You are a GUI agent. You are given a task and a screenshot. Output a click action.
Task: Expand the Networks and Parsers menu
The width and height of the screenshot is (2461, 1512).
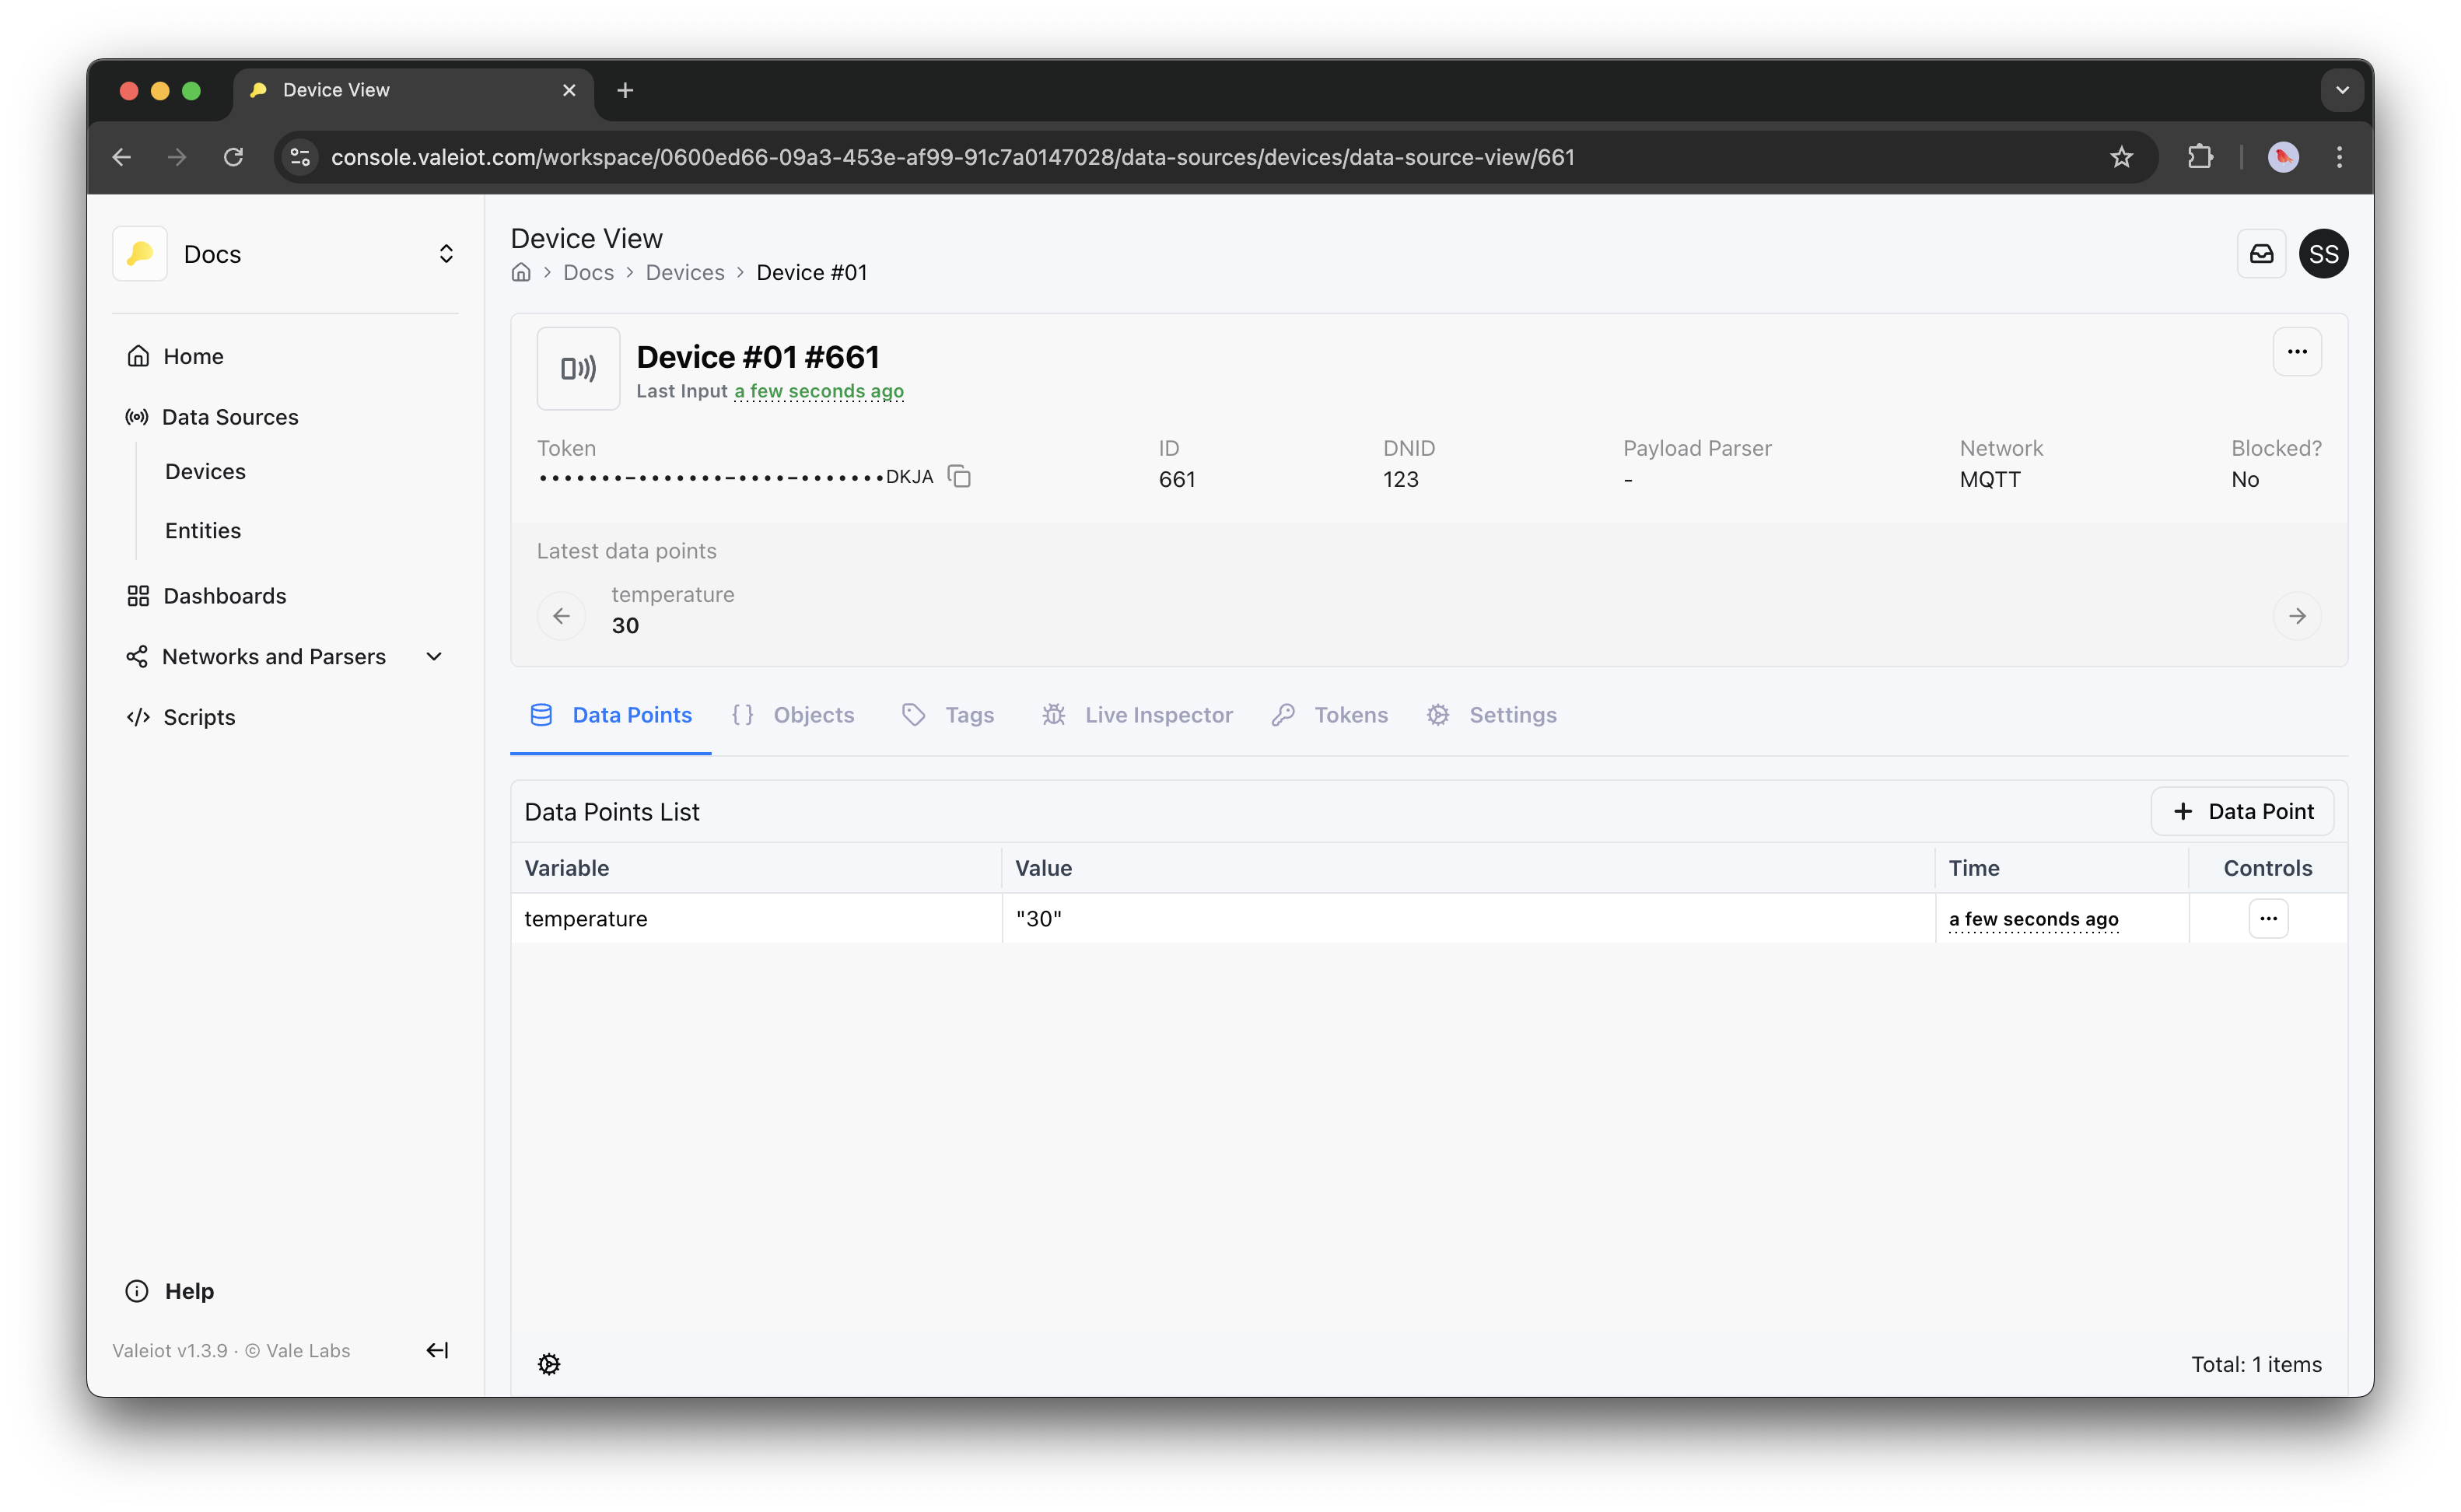click(433, 656)
